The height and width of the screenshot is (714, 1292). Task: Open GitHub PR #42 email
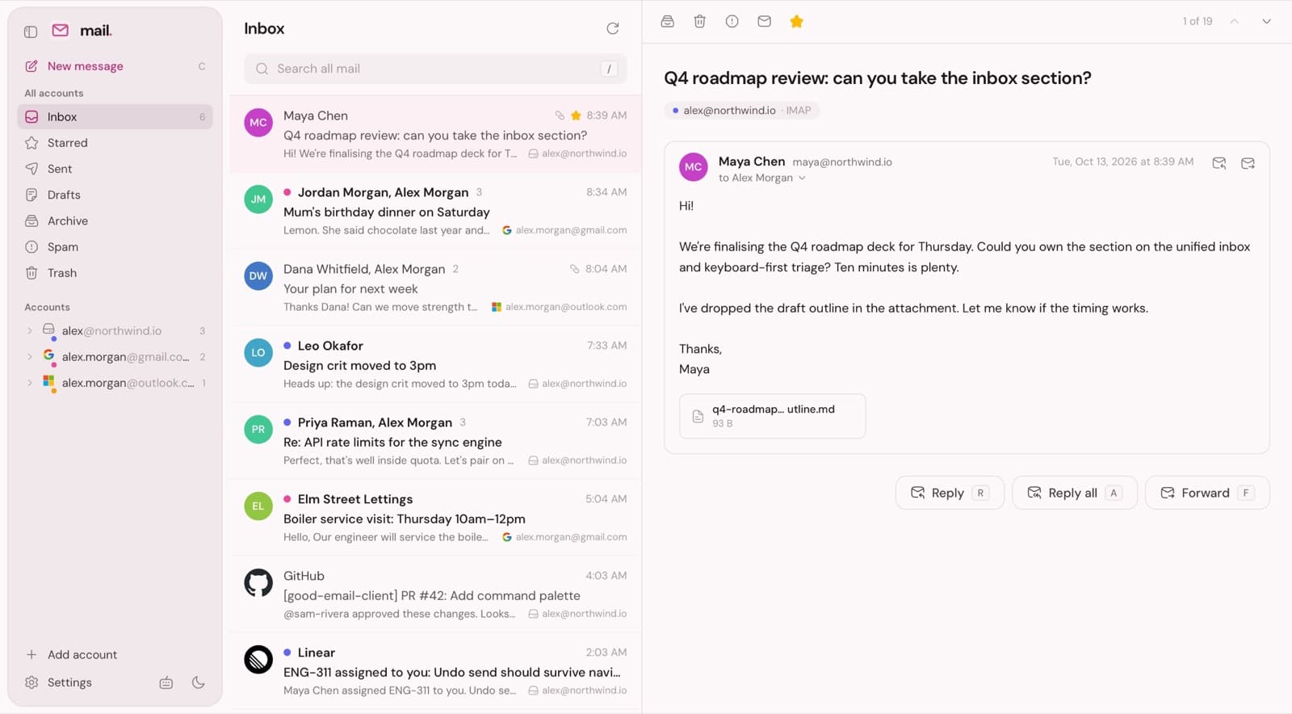click(435, 594)
